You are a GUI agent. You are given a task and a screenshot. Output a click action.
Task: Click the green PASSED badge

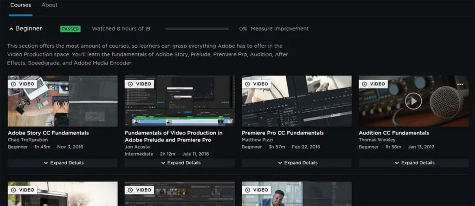pos(71,29)
